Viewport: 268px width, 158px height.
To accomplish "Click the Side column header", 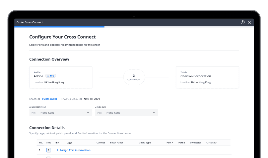I will 49,143.
